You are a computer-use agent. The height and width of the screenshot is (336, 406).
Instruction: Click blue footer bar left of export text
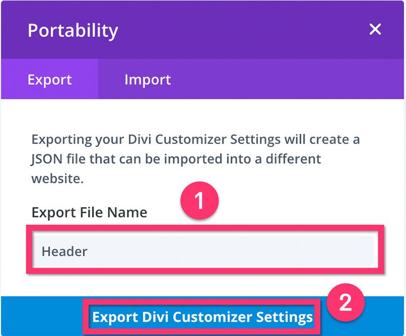click(x=42, y=316)
